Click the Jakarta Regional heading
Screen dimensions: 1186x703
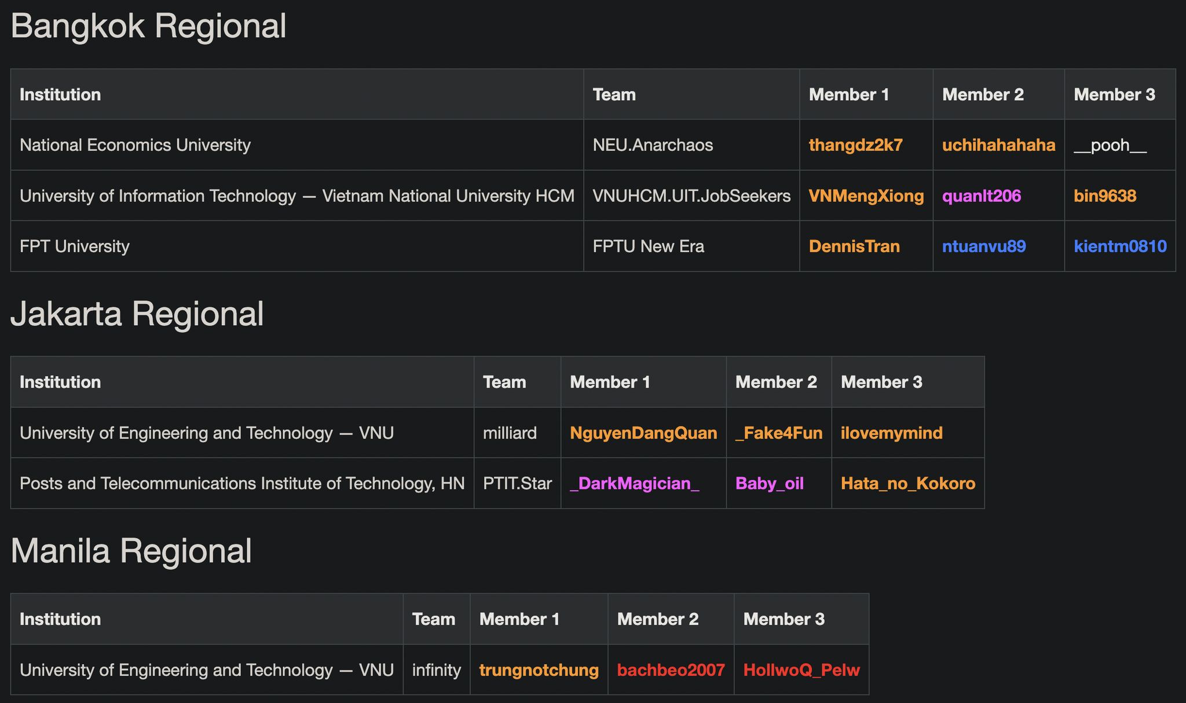tap(137, 314)
